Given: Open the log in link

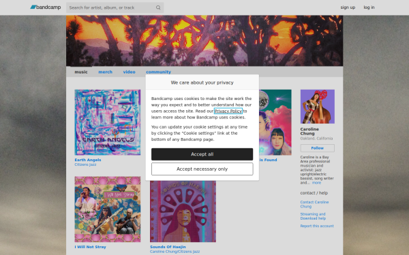Looking at the screenshot, I should (369, 7).
